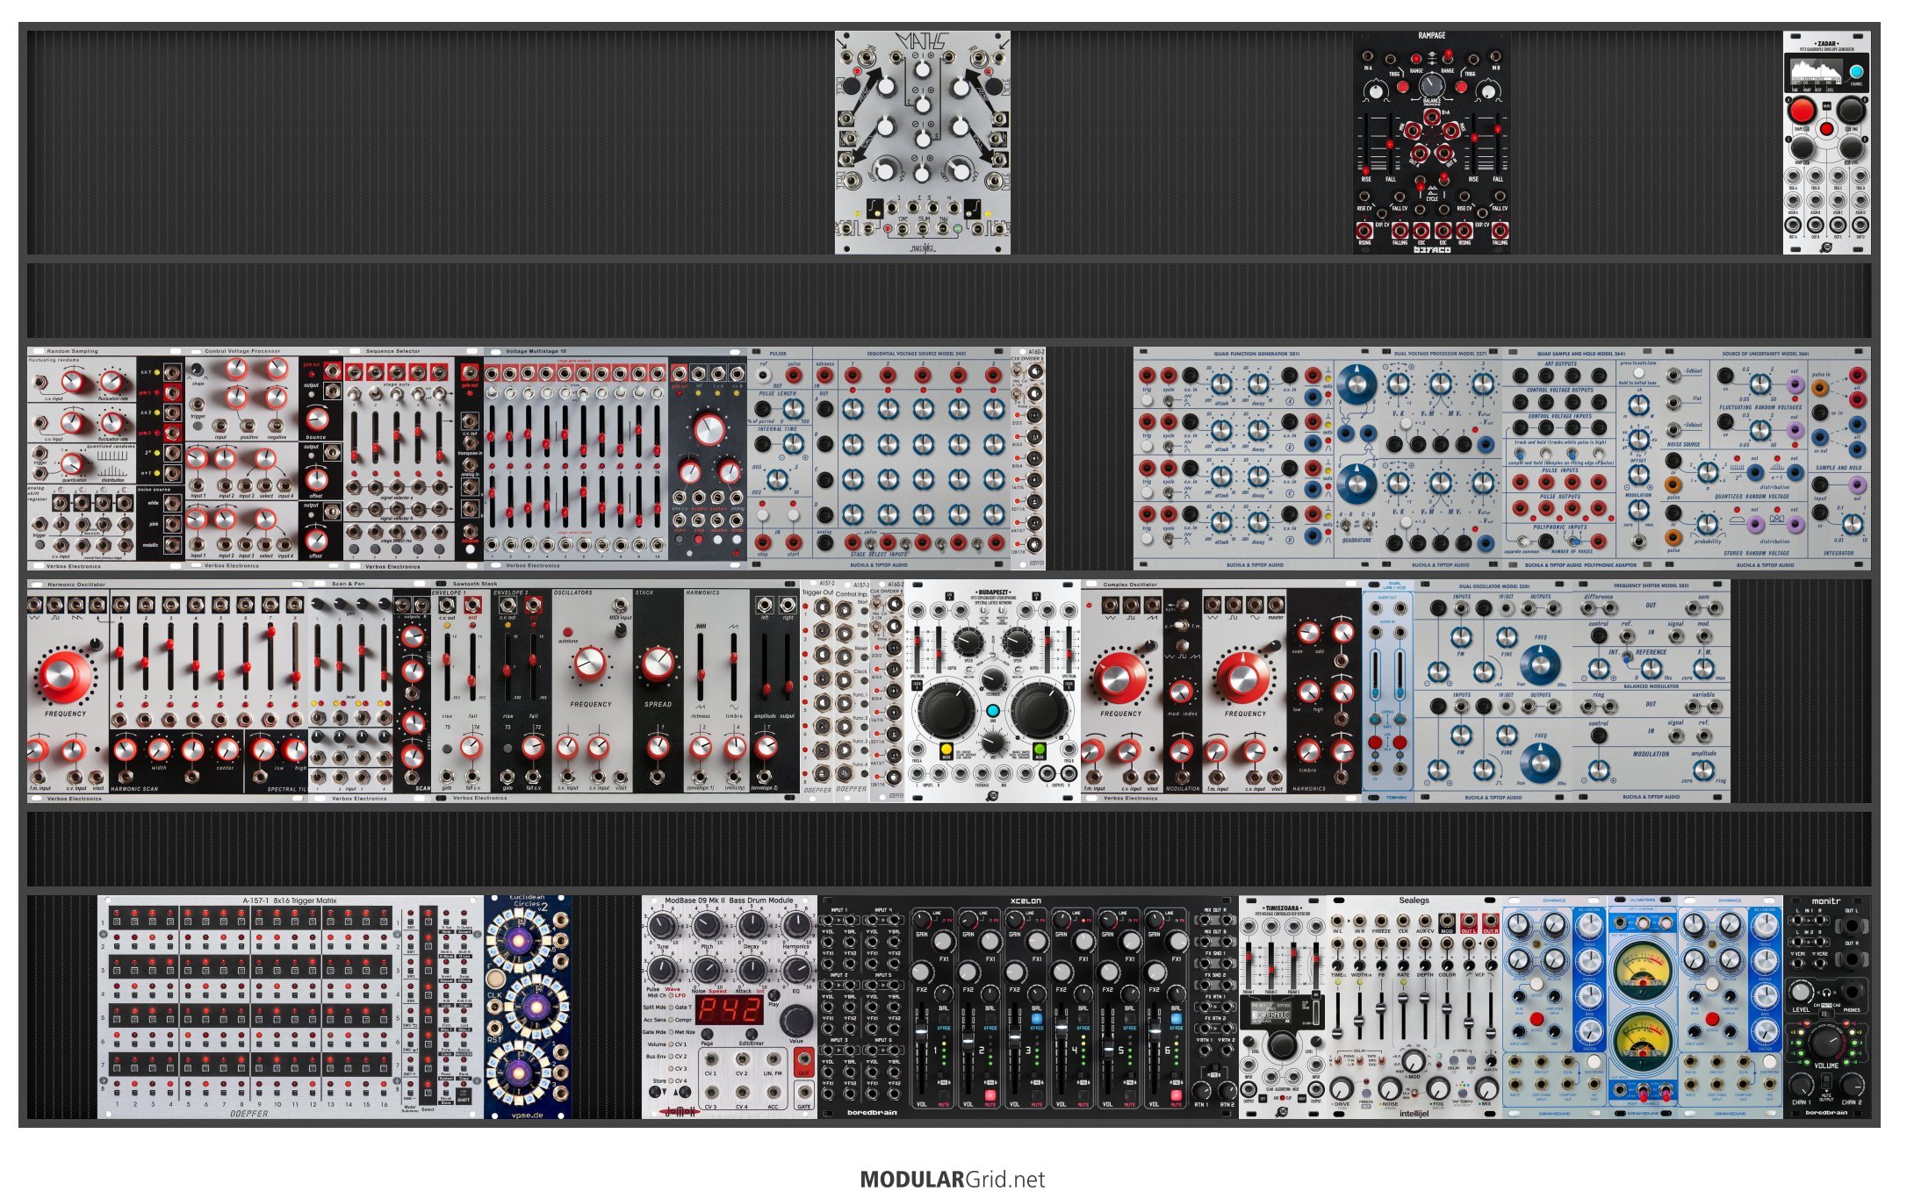
Task: Toggle Xcelon channel 3 XFADE button
Action: (x=1037, y=1019)
